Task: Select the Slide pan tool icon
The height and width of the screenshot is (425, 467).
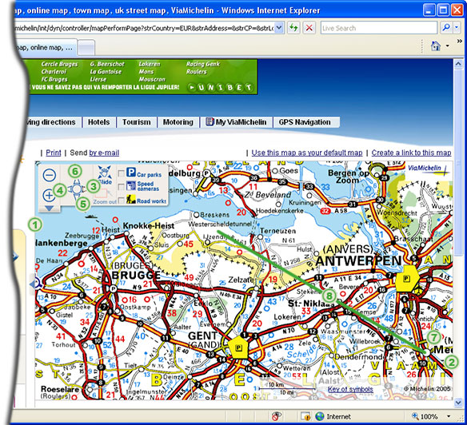Action: (105, 175)
